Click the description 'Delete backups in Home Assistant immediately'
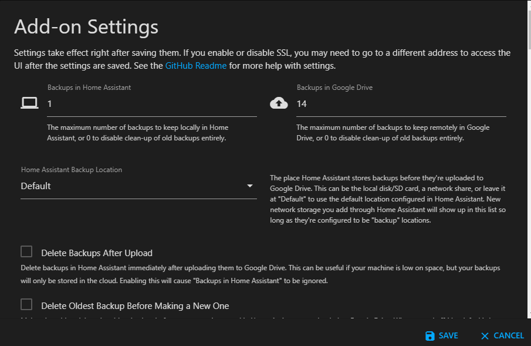Image resolution: width=531 pixels, height=346 pixels. click(261, 274)
